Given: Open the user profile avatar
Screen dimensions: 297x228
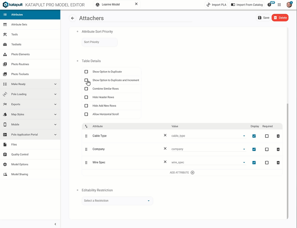Looking at the screenshot, I should [289, 5].
